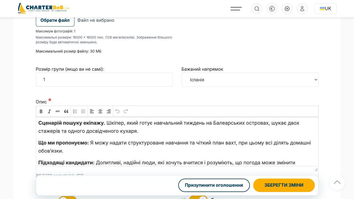
Task: Align description text left
Action: (92, 111)
